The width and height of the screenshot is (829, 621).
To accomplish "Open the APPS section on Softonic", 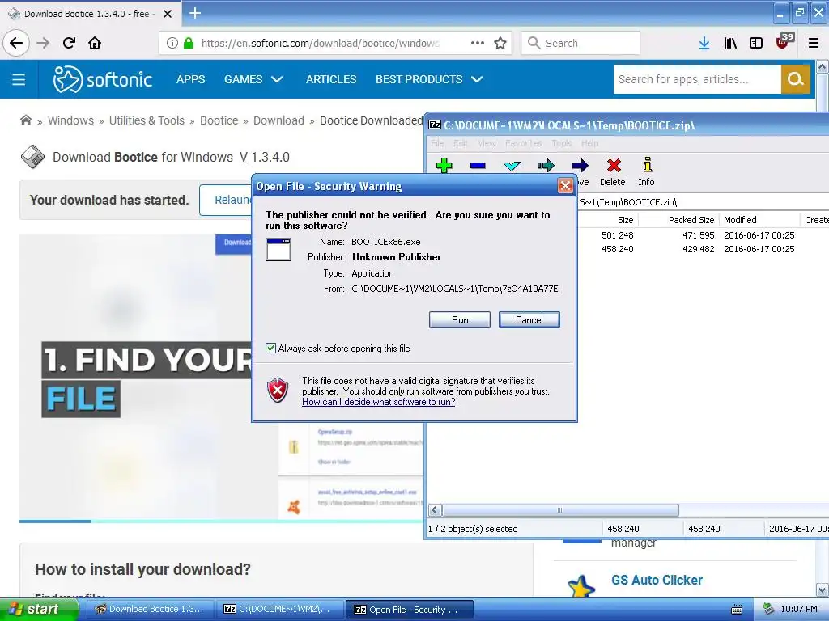I will [190, 79].
